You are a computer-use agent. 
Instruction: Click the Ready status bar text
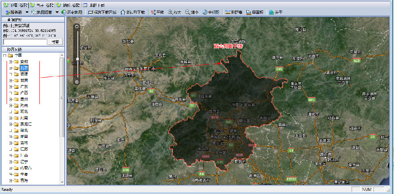pyautogui.click(x=7, y=190)
